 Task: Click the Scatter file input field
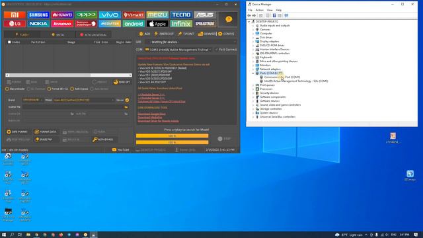point(73,107)
